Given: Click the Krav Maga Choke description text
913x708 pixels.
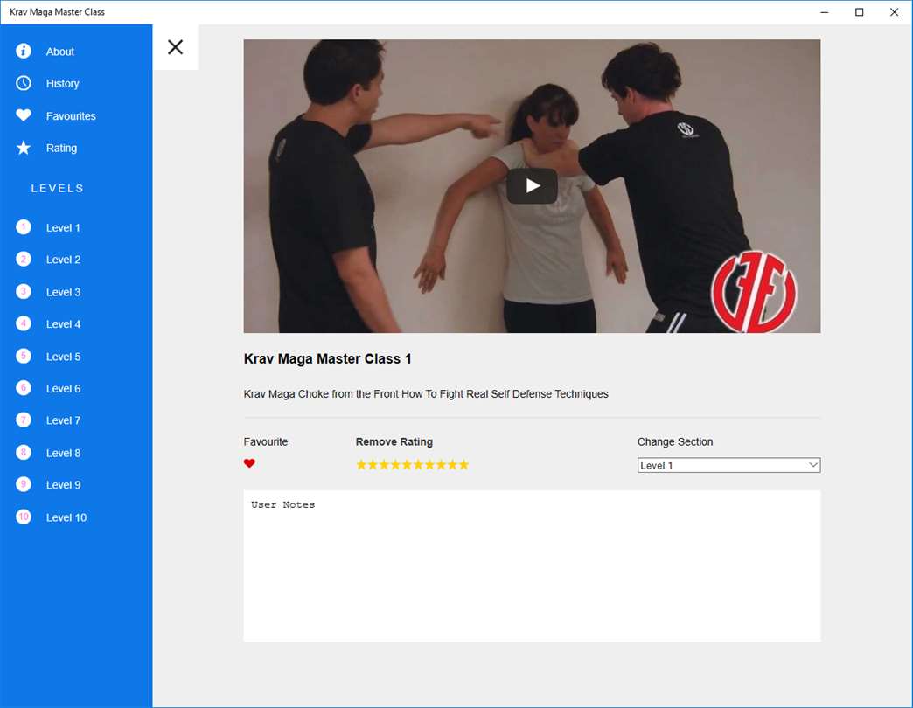Looking at the screenshot, I should [x=426, y=394].
